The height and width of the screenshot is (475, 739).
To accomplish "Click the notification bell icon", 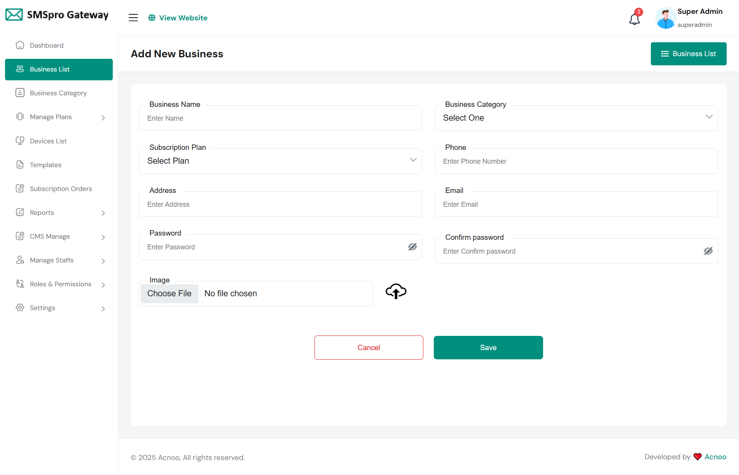I will (x=634, y=18).
